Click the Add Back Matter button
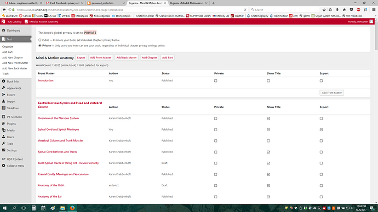The image size is (378, 212). 127,58
